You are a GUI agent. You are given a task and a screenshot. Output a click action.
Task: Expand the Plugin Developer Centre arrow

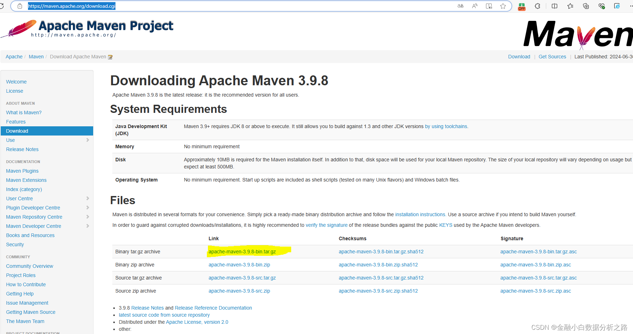pos(87,208)
